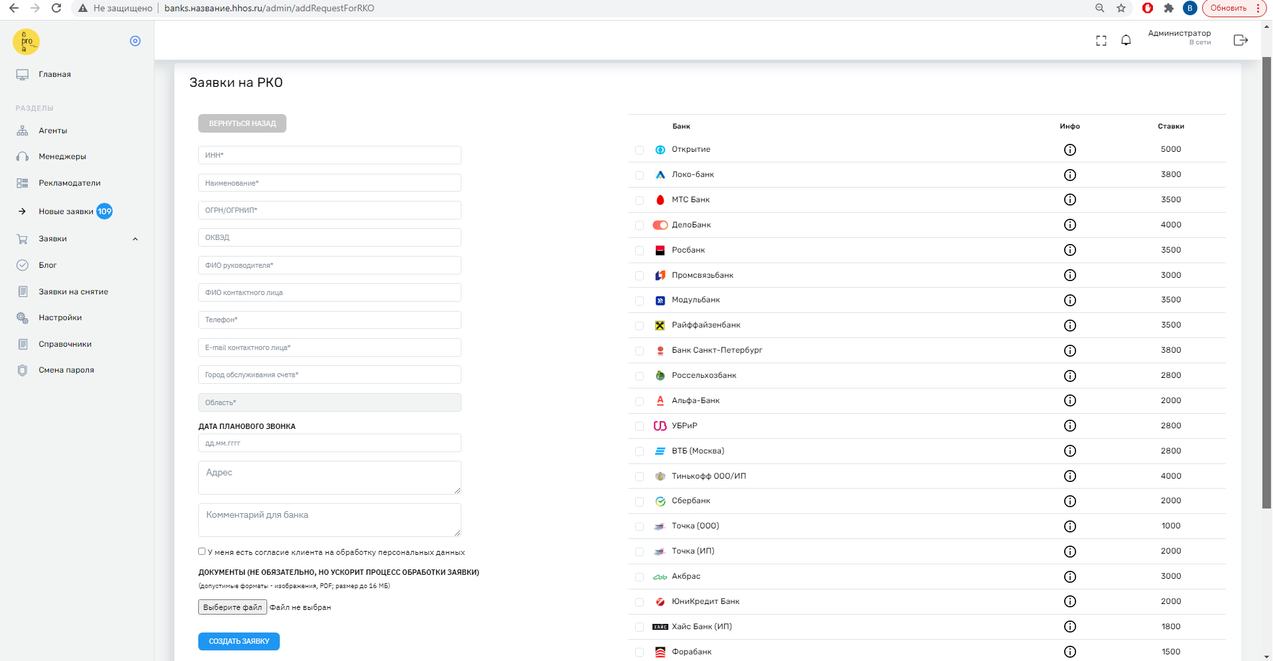Click the Комментарий для банка textarea

click(x=330, y=520)
